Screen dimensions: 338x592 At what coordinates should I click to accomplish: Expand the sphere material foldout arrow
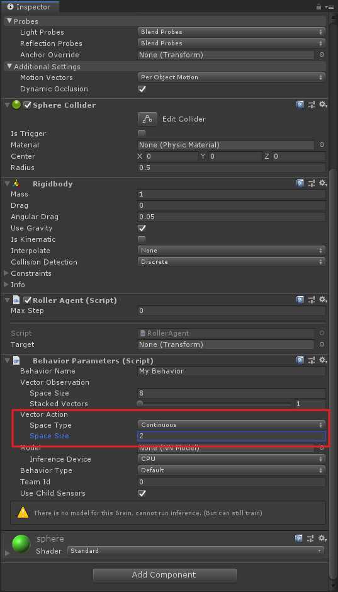point(7,553)
